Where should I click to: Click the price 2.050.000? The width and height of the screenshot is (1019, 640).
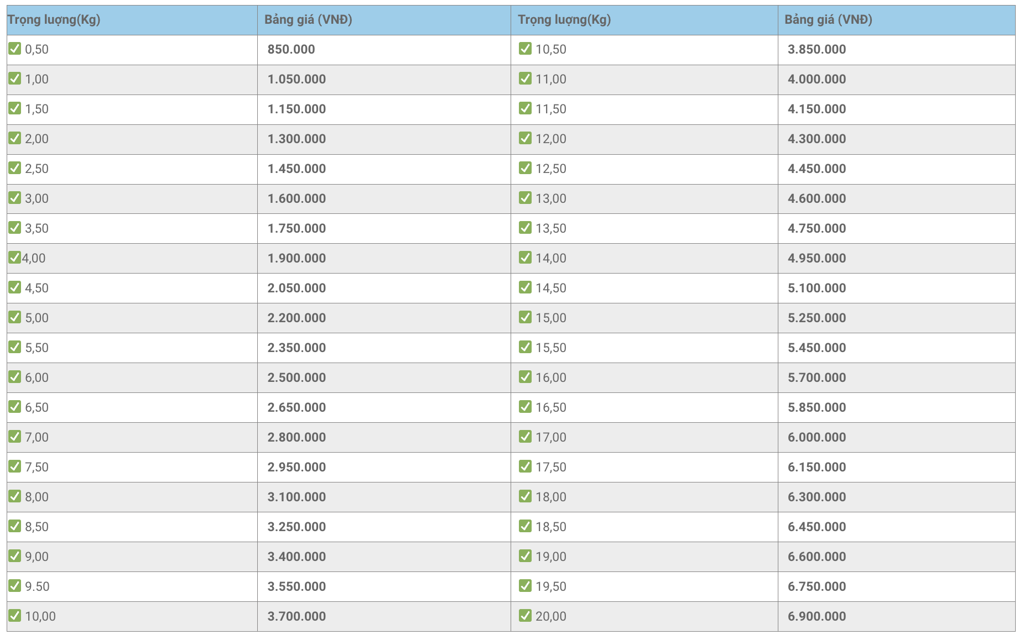297,288
